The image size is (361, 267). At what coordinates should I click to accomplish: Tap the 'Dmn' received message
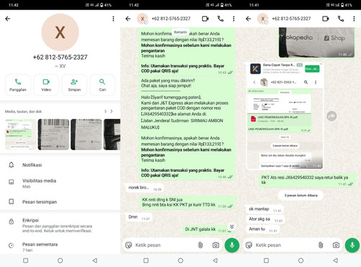pyautogui.click(x=139, y=217)
